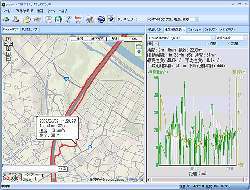Switch to the フォトリスト tab
Viewport: 250px width, 190px height.
coord(210,29)
